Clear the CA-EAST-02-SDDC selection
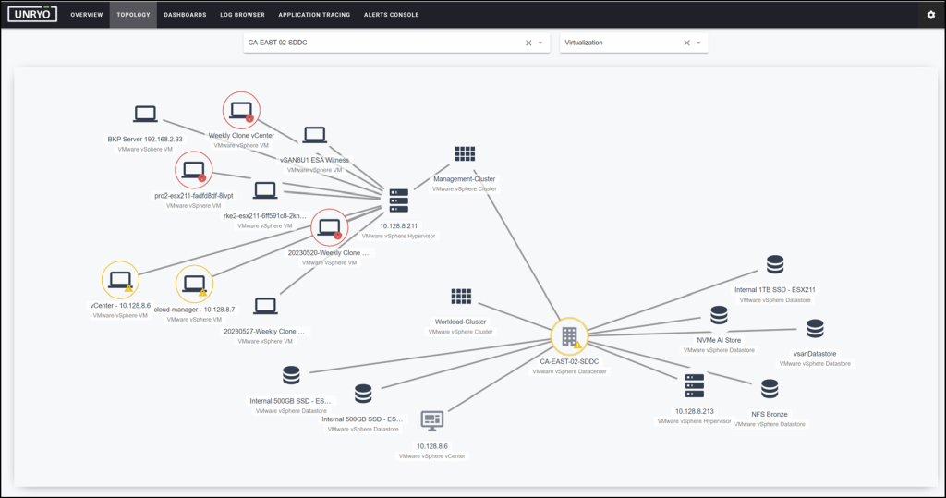The height and width of the screenshot is (498, 946). pos(528,43)
